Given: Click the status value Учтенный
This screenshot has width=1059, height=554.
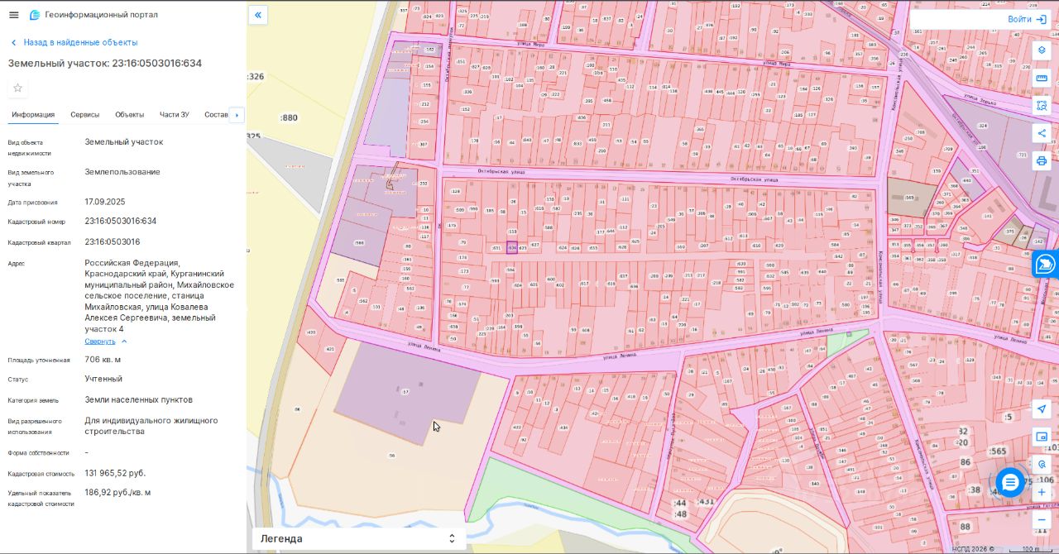Looking at the screenshot, I should (x=103, y=379).
